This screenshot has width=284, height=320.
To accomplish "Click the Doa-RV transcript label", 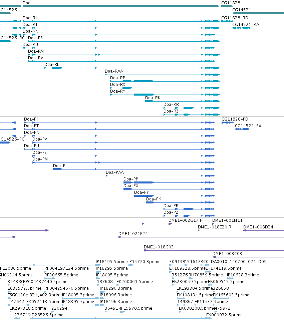I will pyautogui.click(x=36, y=58).
